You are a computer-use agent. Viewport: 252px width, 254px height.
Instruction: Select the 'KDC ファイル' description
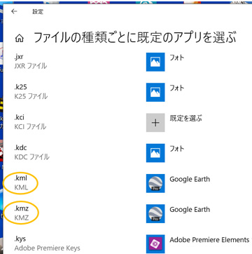(31, 156)
